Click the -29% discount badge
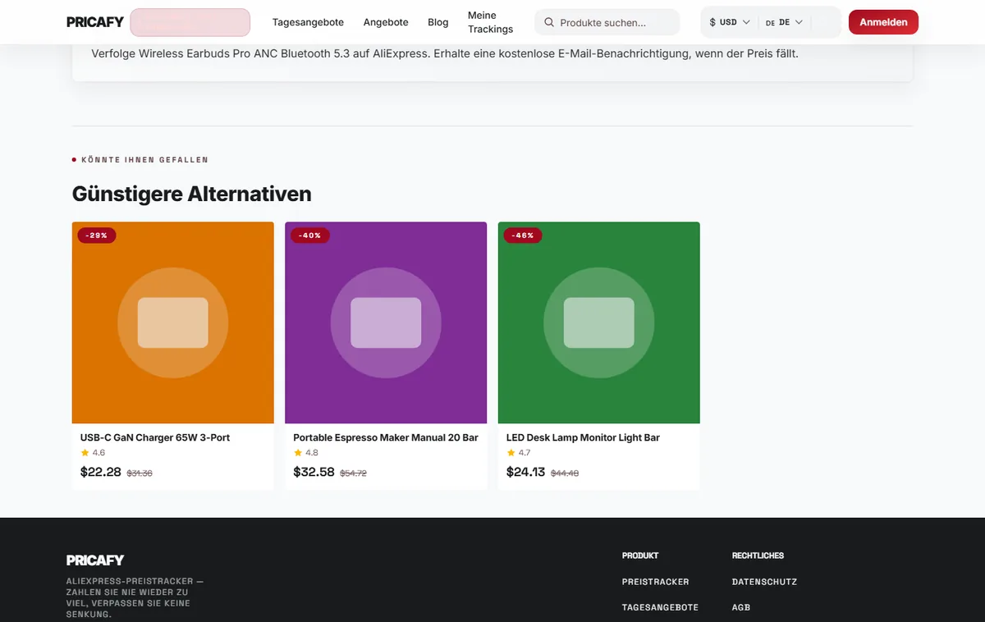The image size is (985, 622). pos(97,236)
